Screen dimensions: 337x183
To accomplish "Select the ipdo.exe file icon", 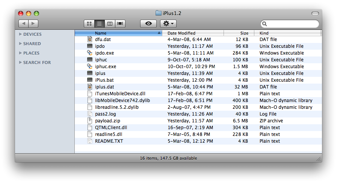I will (89, 53).
